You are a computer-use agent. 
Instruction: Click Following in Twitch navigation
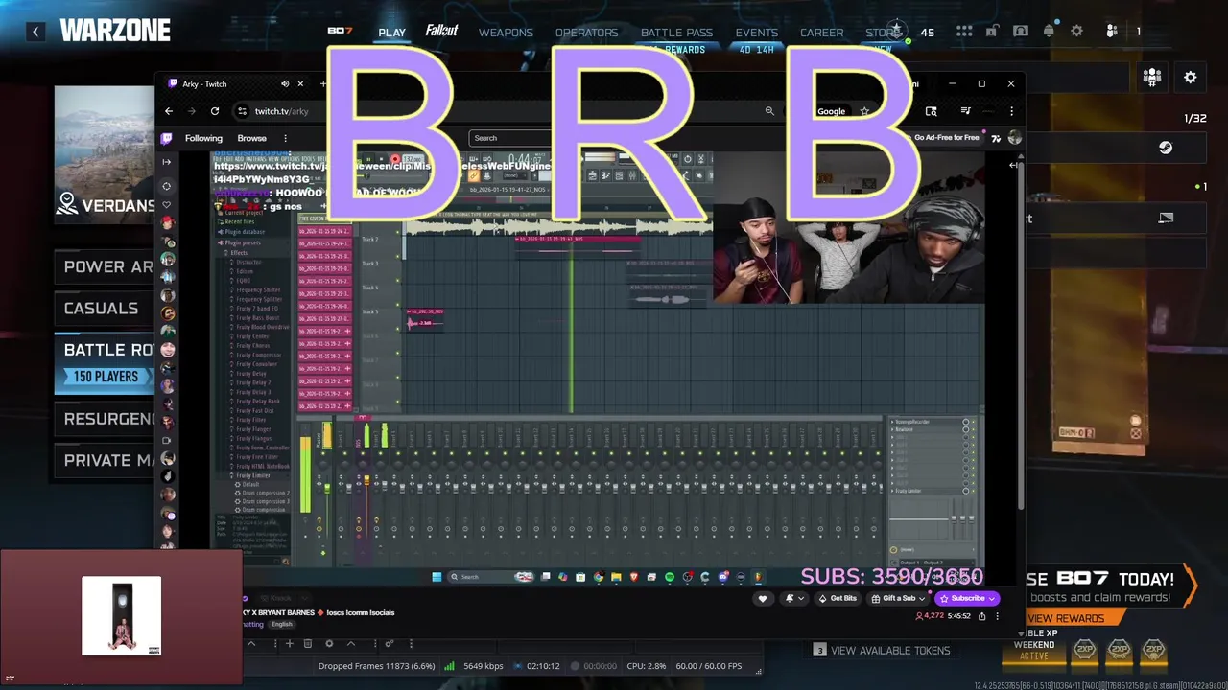203,138
